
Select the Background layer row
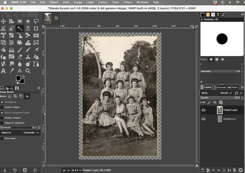pos(229,119)
